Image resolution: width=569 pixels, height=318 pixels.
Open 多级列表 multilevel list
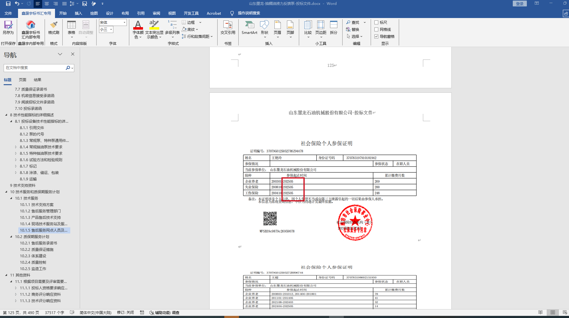[x=172, y=29]
